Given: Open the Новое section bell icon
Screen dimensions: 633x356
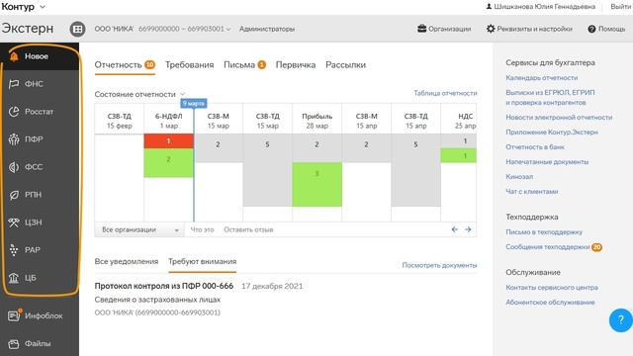Looking at the screenshot, I should coord(14,56).
